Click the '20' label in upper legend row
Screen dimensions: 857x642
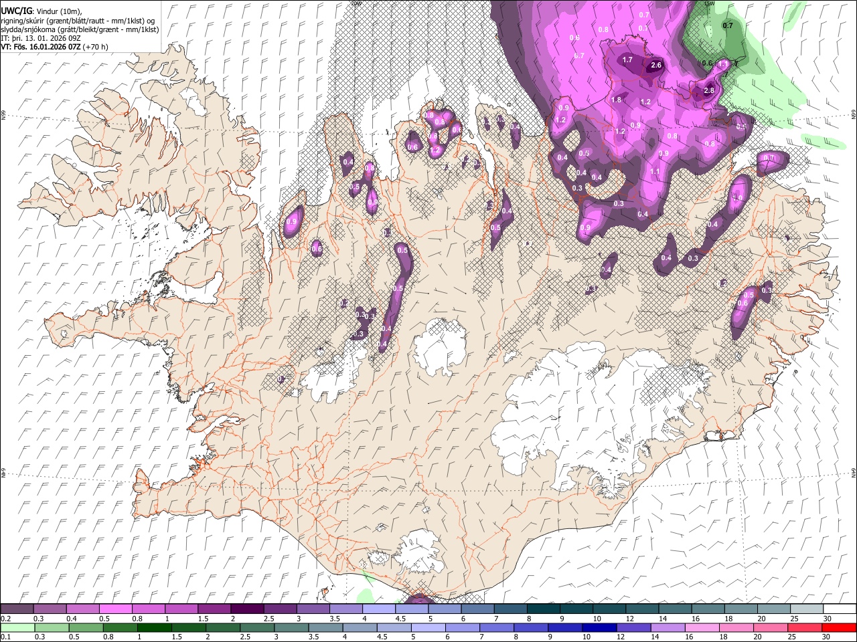(762, 619)
